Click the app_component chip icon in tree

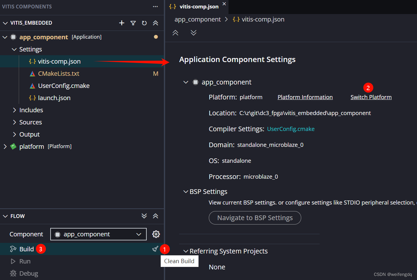[13, 37]
